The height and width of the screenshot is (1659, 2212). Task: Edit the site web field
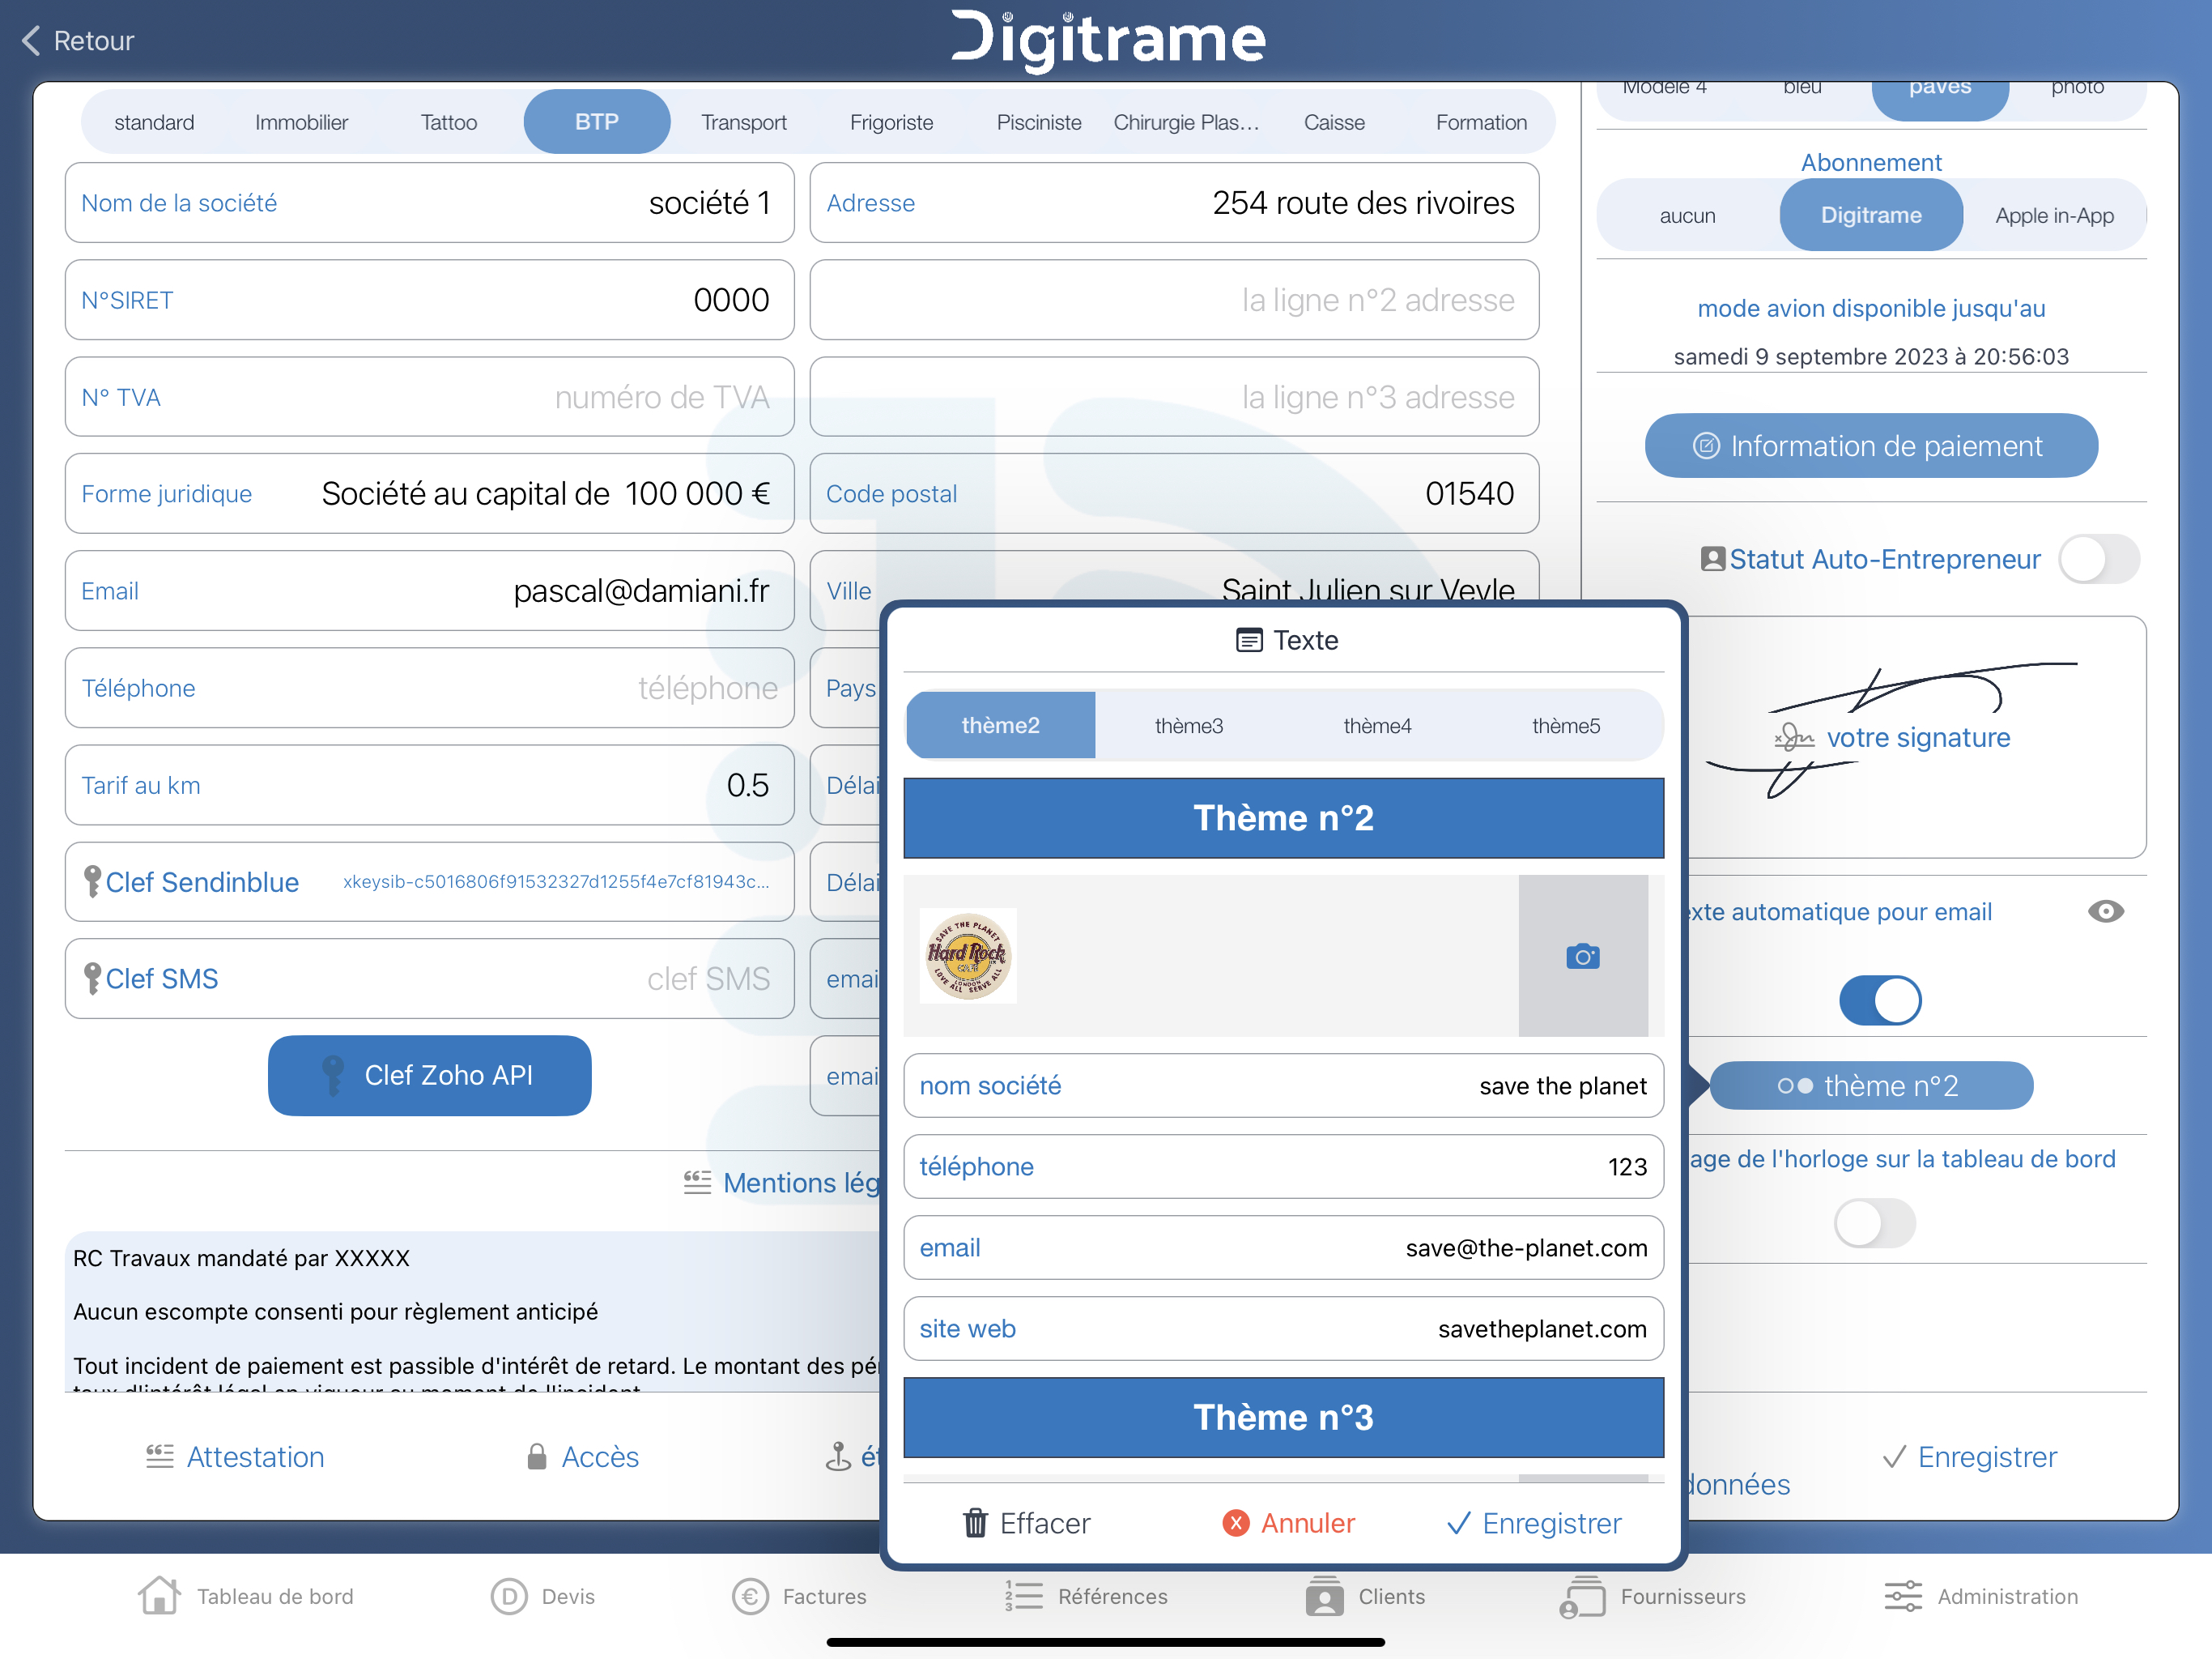1283,1328
